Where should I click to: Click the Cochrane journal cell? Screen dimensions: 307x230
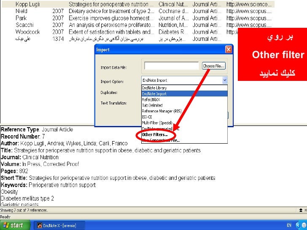(x=173, y=11)
